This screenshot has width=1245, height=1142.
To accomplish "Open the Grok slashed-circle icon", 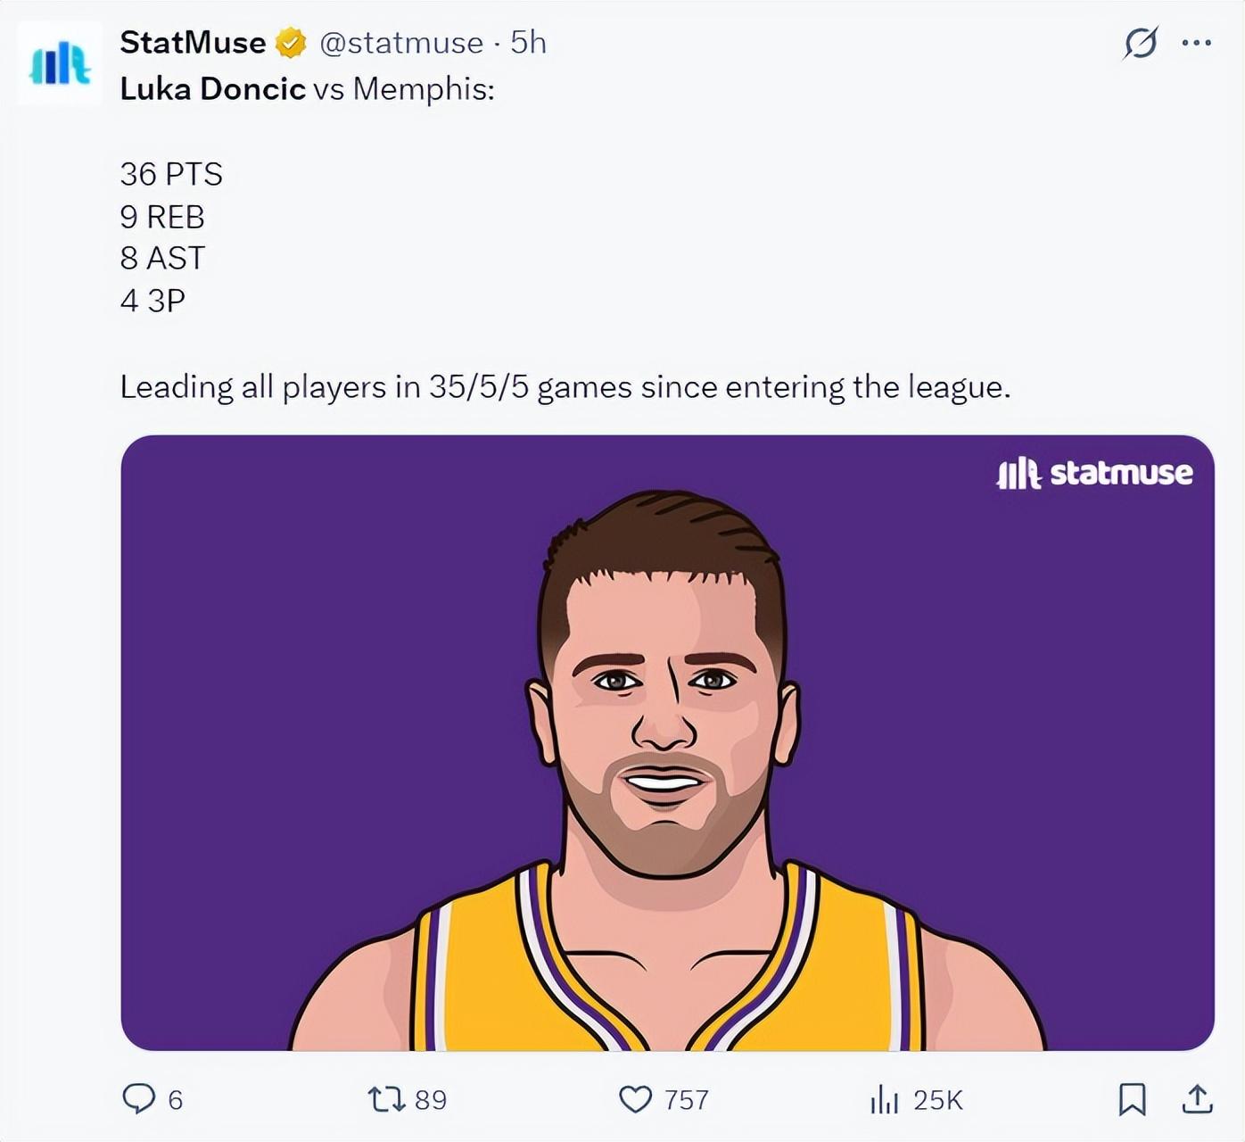I will click(1141, 43).
